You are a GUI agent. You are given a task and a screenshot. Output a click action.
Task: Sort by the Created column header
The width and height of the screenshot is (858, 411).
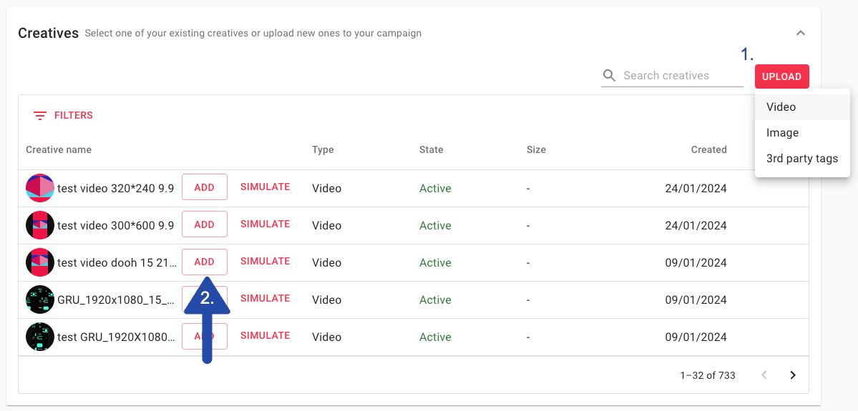[x=708, y=150]
